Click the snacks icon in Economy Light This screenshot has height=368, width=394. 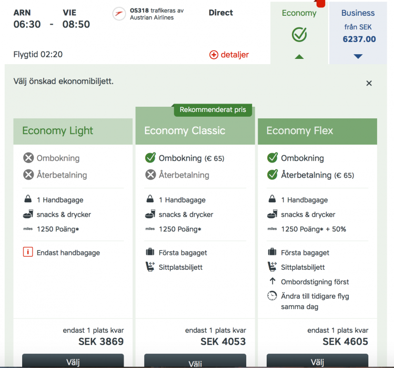(28, 214)
